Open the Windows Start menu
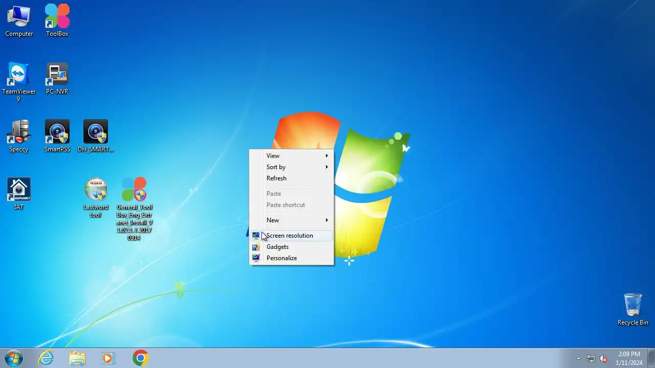Viewport: 655px width, 368px height. point(13,358)
